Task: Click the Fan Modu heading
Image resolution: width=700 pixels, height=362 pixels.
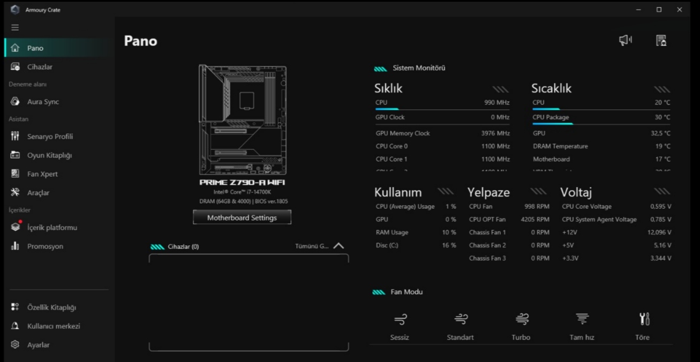Action: pyautogui.click(x=407, y=292)
